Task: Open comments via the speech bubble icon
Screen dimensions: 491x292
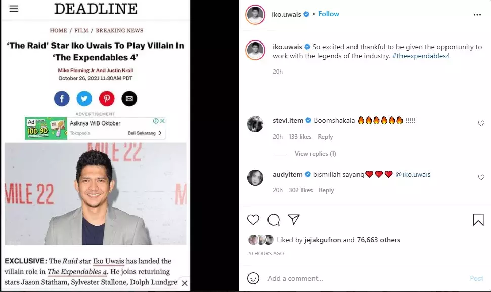Action: coord(274,220)
